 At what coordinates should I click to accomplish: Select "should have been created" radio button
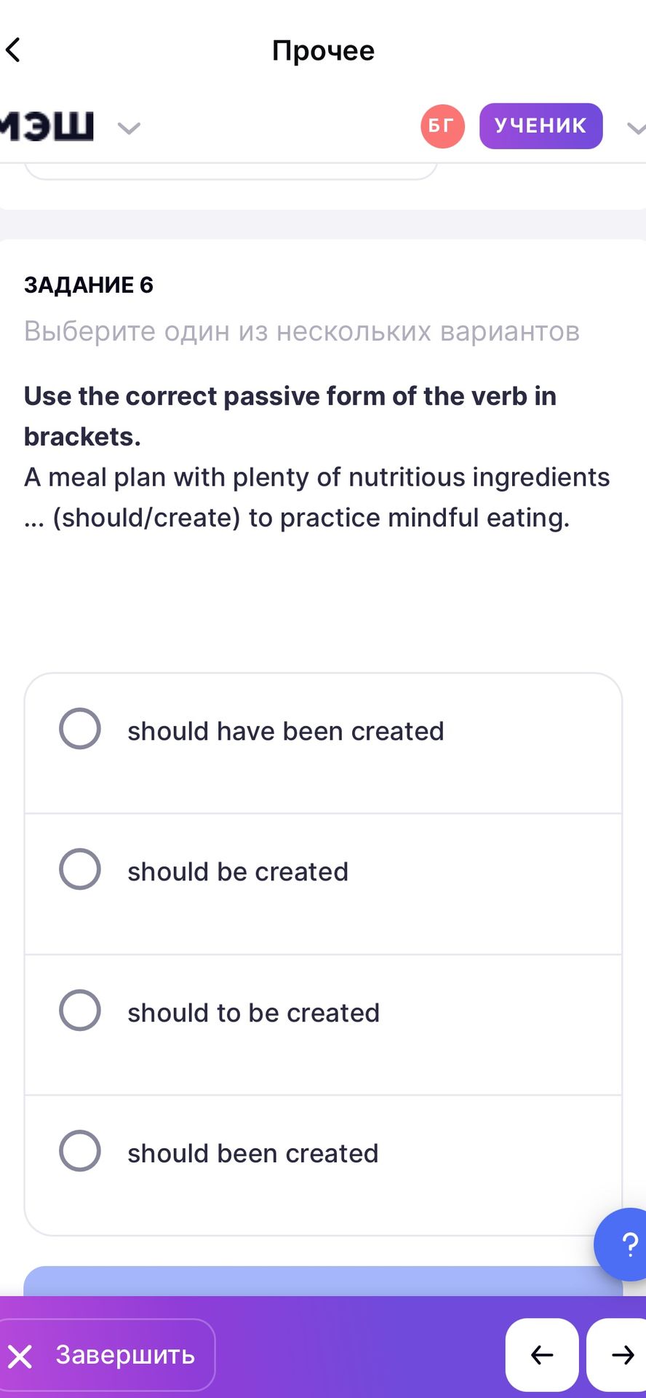pyautogui.click(x=80, y=729)
